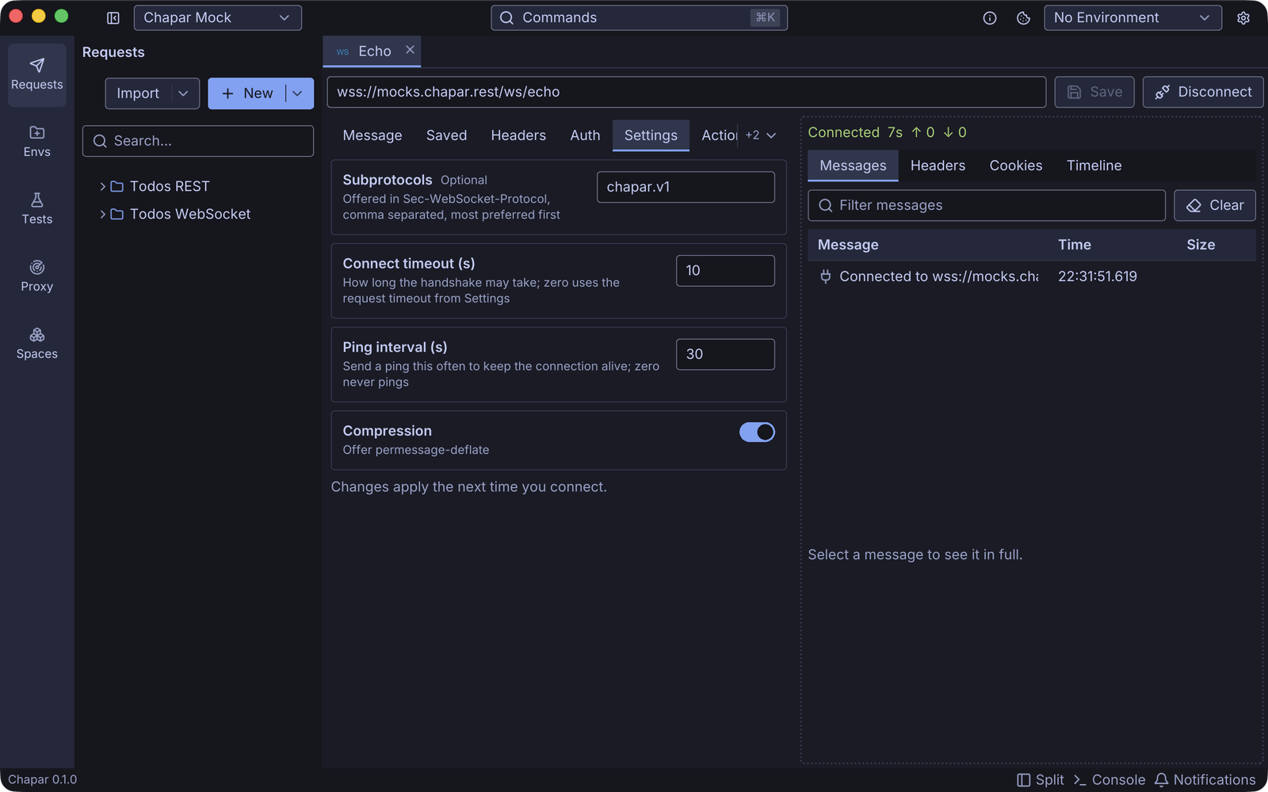Viewport: 1268px width, 792px height.
Task: Close the Echo tab
Action: click(x=410, y=50)
